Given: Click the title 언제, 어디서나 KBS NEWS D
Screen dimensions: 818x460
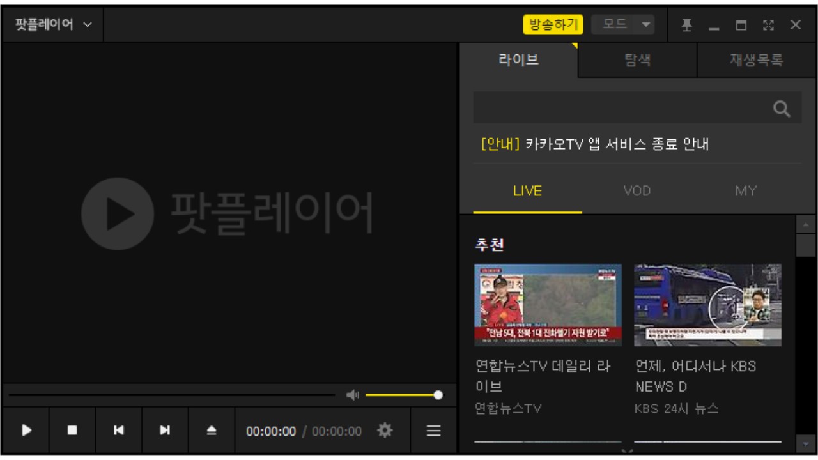Looking at the screenshot, I should [695, 376].
